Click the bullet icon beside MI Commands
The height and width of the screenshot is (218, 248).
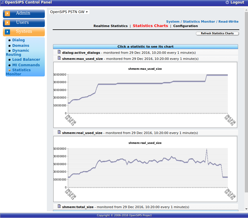tap(10, 65)
